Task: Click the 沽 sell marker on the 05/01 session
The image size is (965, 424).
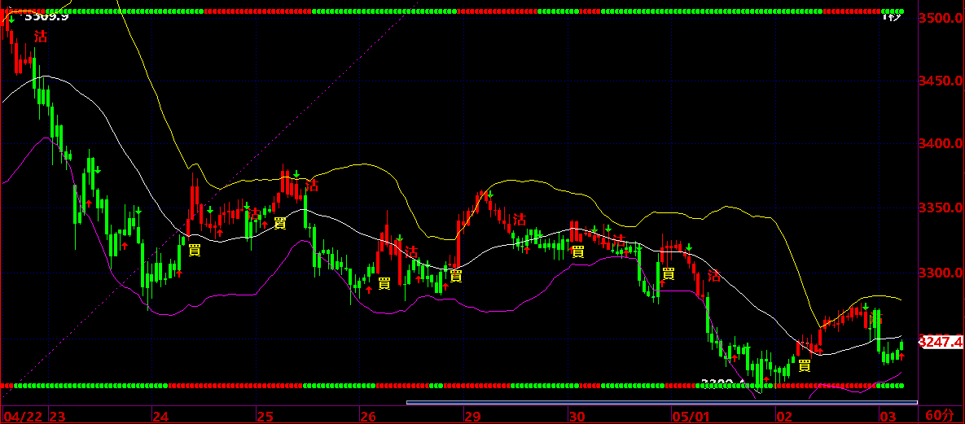Action: point(714,276)
